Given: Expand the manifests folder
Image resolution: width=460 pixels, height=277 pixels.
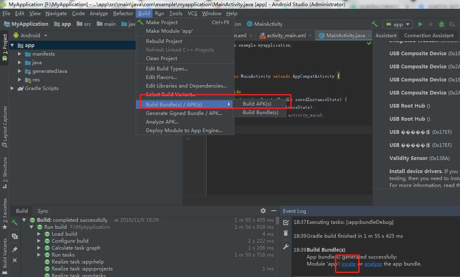Looking at the screenshot, I should 20,54.
